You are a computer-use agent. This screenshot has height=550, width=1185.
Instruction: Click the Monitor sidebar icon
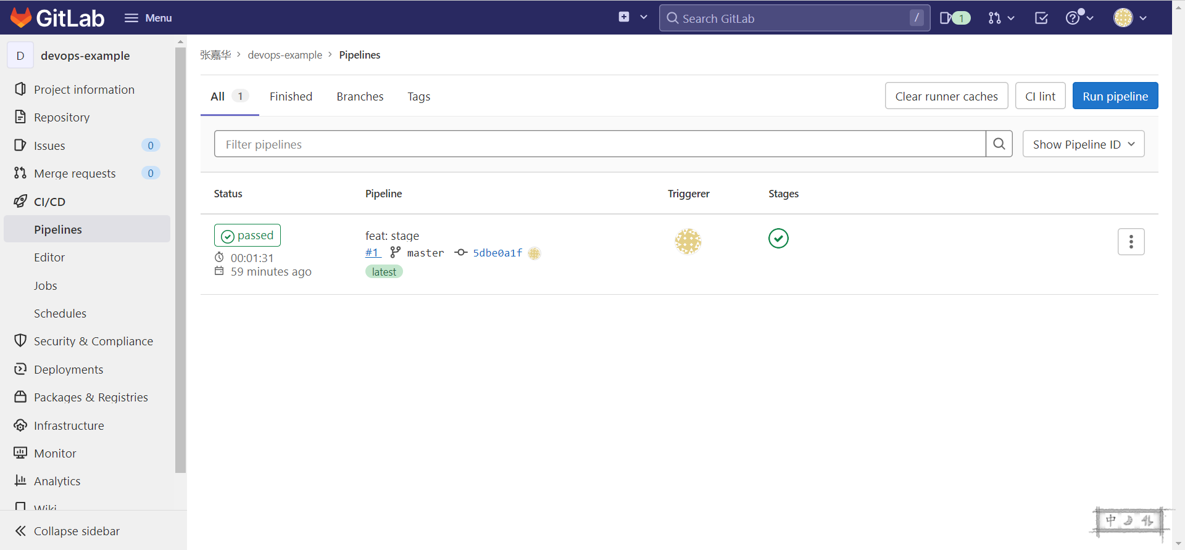point(20,453)
